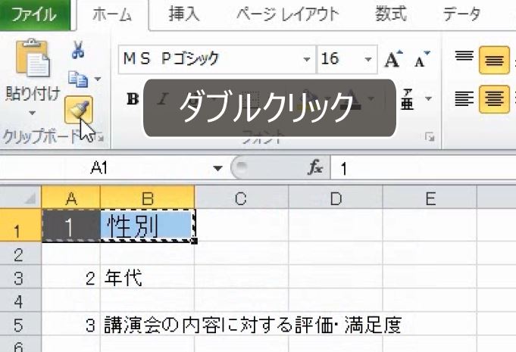Select row 5 header

point(20,325)
